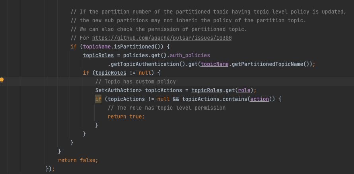Image resolution: width=354 pixels, height=174 pixels.
Task: Click the auth_policies field reference
Action: pos(190,56)
